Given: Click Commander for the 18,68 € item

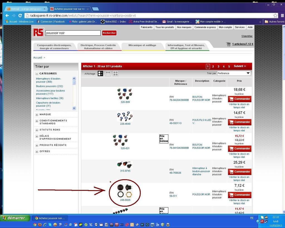Looking at the screenshot, I should [x=240, y=99].
